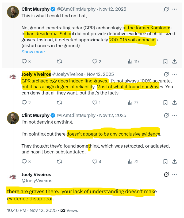Open @IAmClintMurphy handle on first tweet
The image size is (184, 218).
coord(76,9)
